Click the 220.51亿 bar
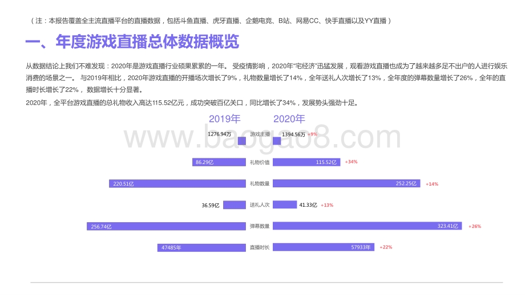The height and width of the screenshot is (295, 525). (x=177, y=183)
